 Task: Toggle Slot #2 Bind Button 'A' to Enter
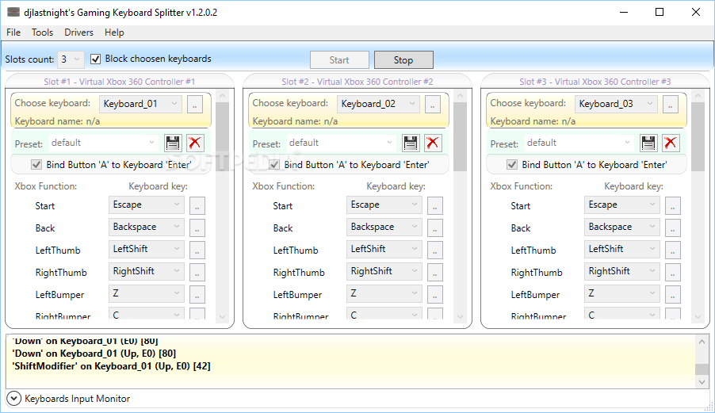tap(274, 165)
